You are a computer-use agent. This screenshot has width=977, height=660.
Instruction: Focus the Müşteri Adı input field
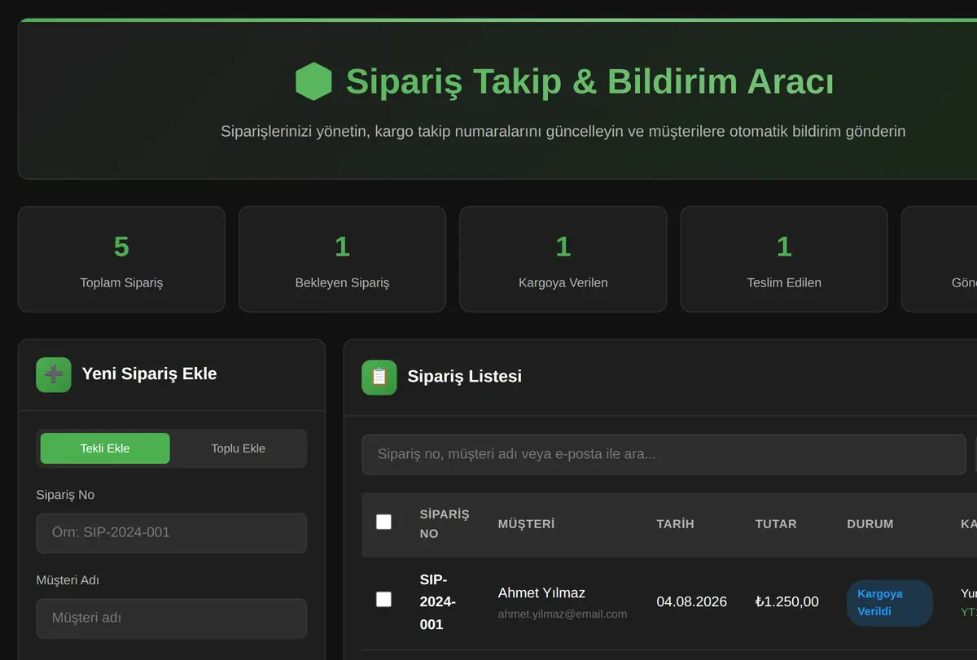tap(172, 618)
